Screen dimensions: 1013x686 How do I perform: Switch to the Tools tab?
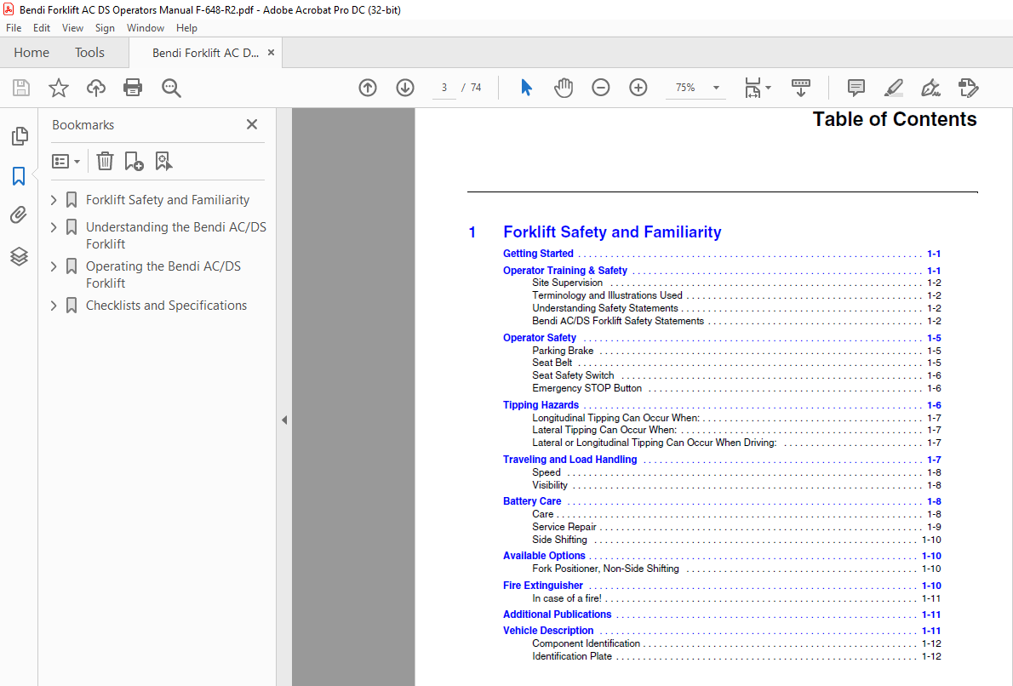pos(89,52)
